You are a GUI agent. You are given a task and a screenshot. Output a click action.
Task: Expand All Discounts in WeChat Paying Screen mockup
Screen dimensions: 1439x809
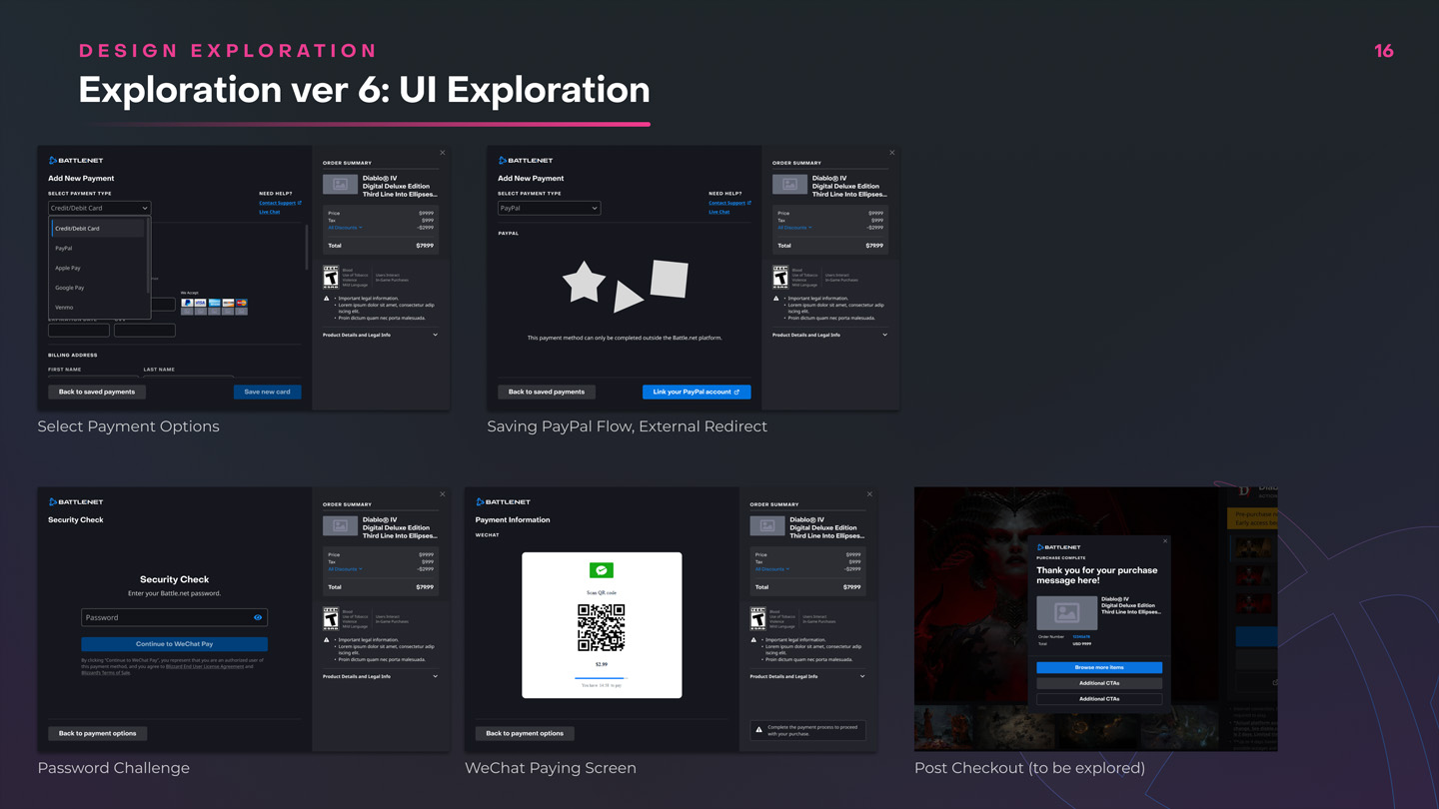click(x=771, y=569)
